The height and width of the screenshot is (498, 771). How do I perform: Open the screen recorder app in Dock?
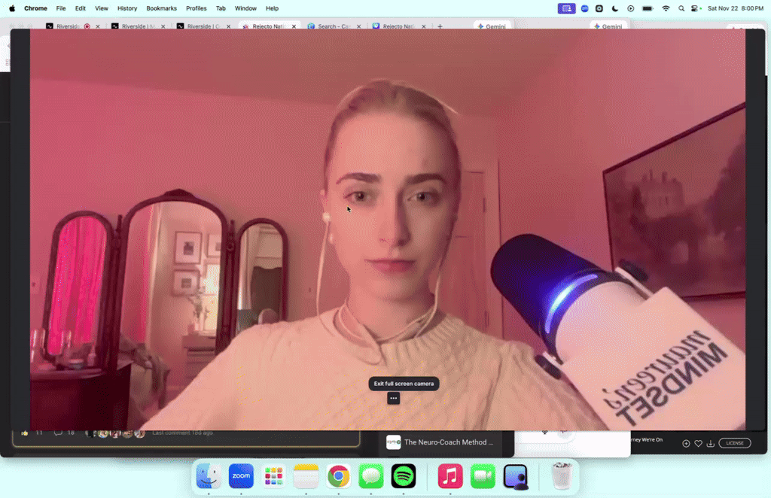pos(515,476)
